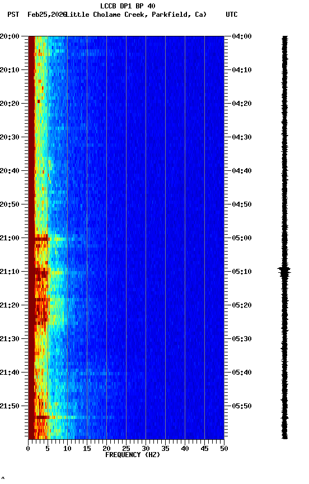309x484 pixels.
Task: Click the 15 Hz frequency axis label
Action: point(87,449)
